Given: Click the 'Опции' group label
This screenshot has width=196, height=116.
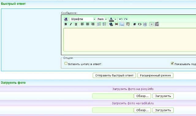Looking at the screenshot, I should point(68,58).
